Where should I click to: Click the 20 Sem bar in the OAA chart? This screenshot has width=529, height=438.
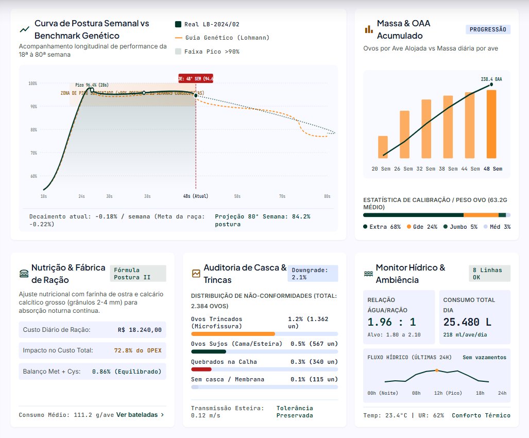pyautogui.click(x=383, y=147)
